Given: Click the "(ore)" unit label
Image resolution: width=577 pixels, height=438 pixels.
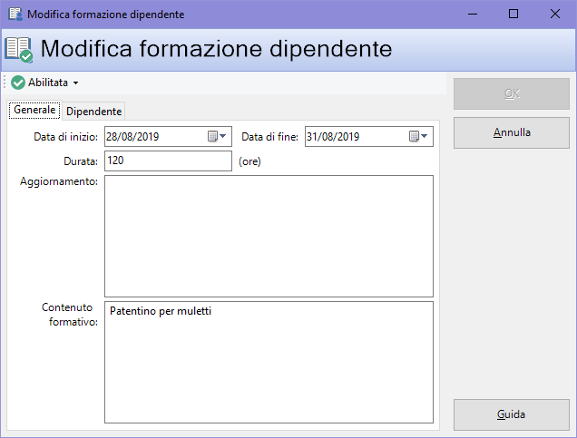Looking at the screenshot, I should click(x=249, y=161).
